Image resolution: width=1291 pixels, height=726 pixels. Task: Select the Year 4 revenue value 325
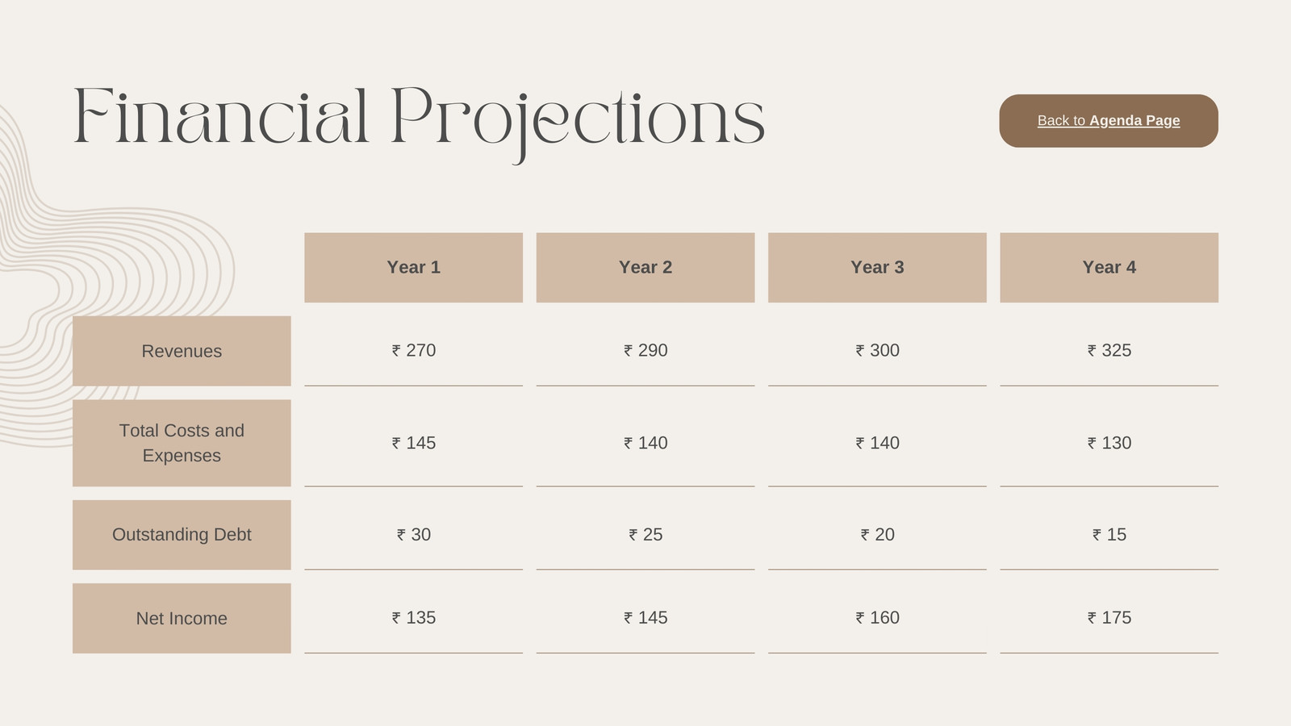coord(1109,350)
